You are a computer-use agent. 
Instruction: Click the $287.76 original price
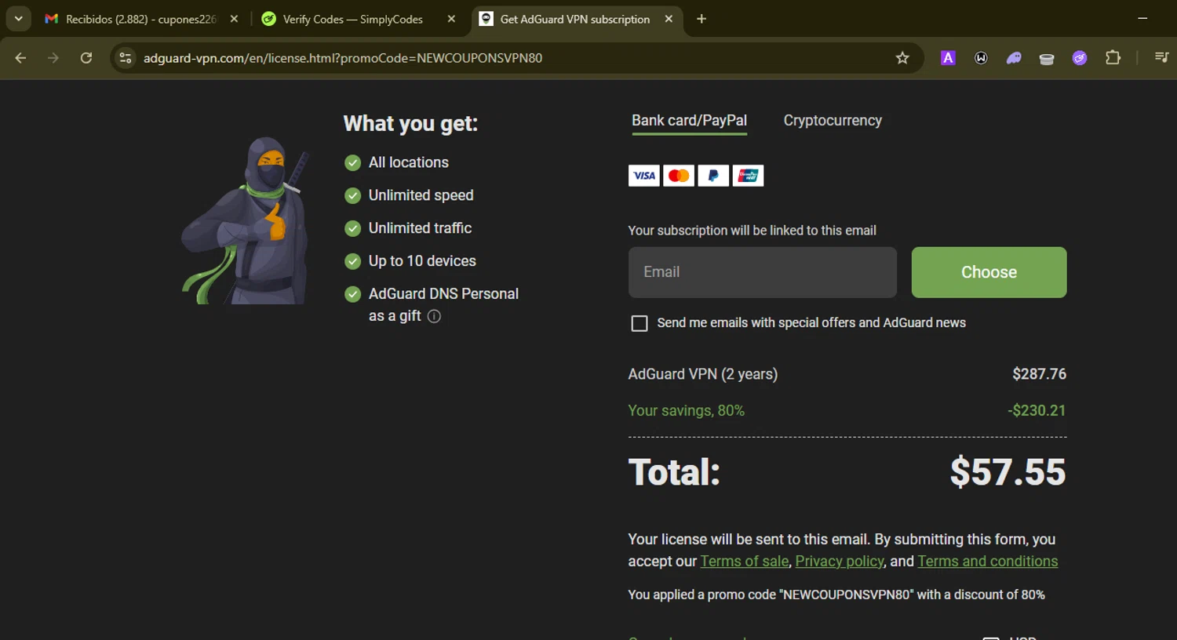(1039, 374)
